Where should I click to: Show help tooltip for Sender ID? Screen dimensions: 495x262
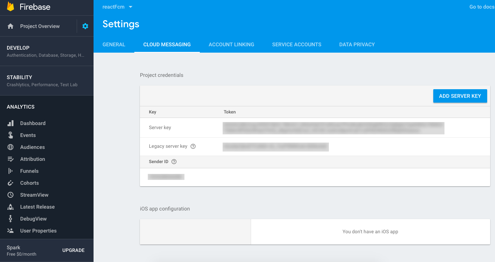(x=174, y=162)
